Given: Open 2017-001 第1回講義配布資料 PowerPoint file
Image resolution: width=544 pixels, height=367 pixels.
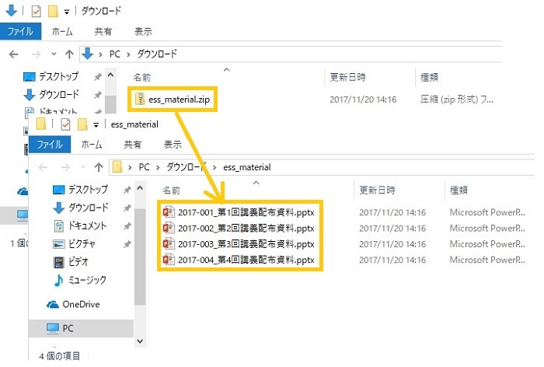Looking at the screenshot, I should click(x=239, y=211).
